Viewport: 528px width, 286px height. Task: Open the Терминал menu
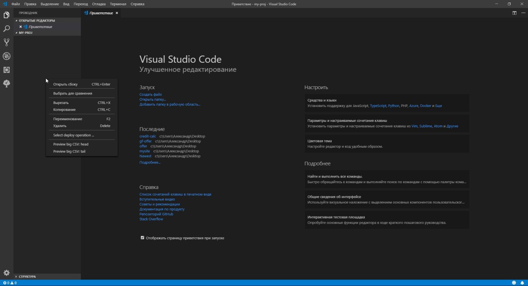[118, 4]
